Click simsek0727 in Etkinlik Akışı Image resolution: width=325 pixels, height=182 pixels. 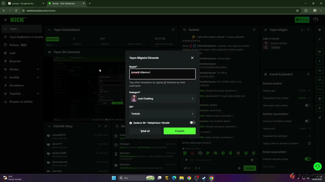click(x=59, y=135)
